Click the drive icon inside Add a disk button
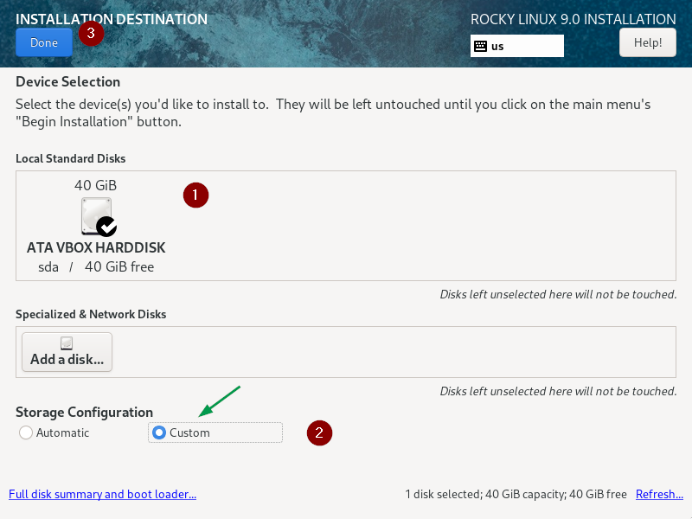 pos(66,343)
